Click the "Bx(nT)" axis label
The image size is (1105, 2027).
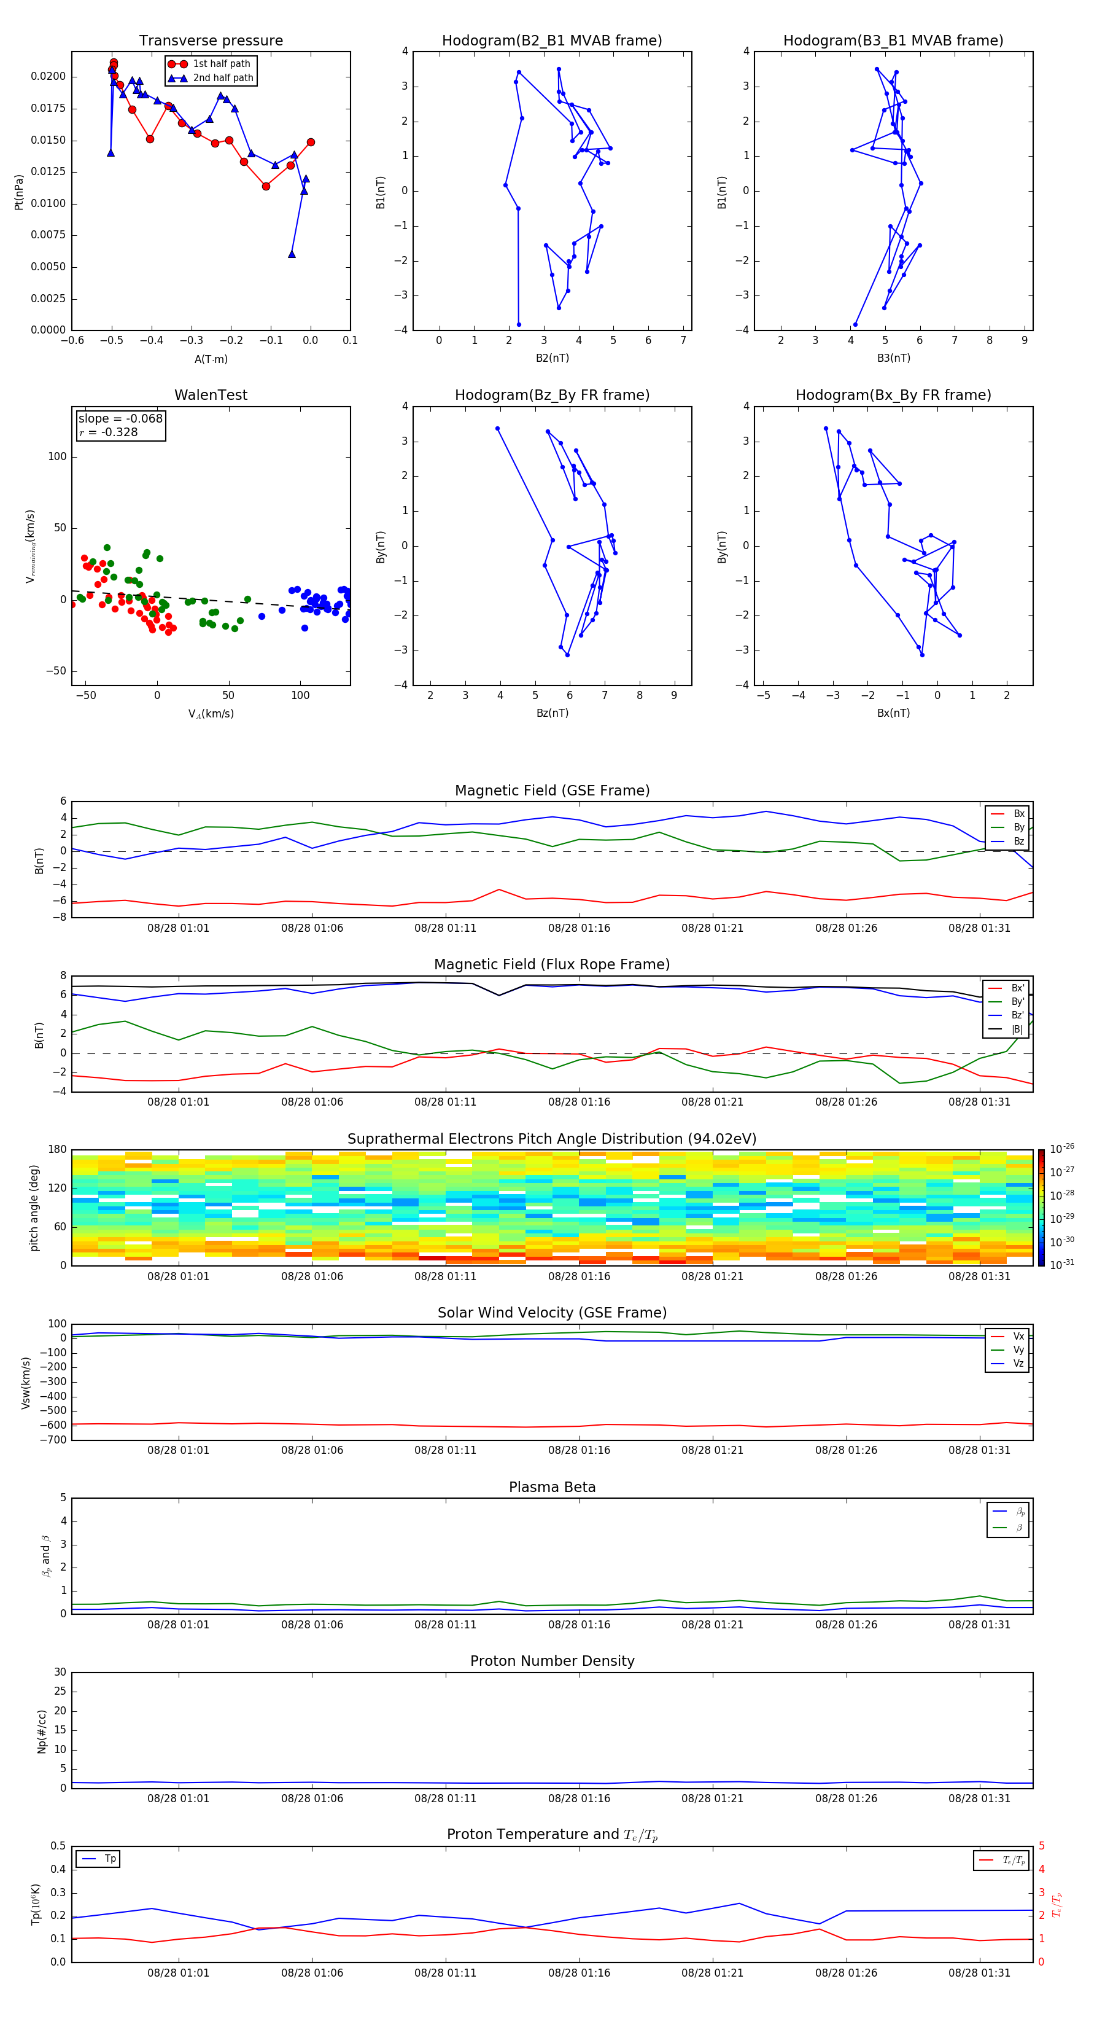[x=893, y=713]
